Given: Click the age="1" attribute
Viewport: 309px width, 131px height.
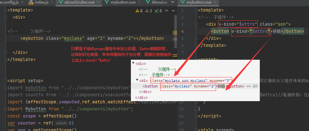Looking at the screenshot, I should point(96,38).
